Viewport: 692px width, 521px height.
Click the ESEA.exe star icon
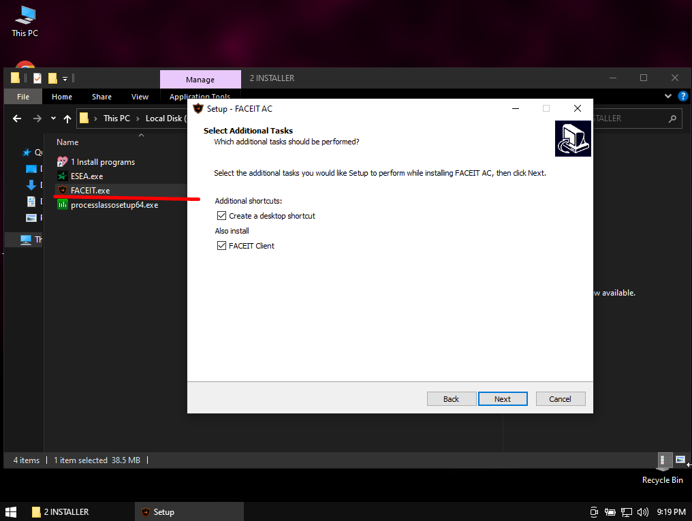coord(63,176)
